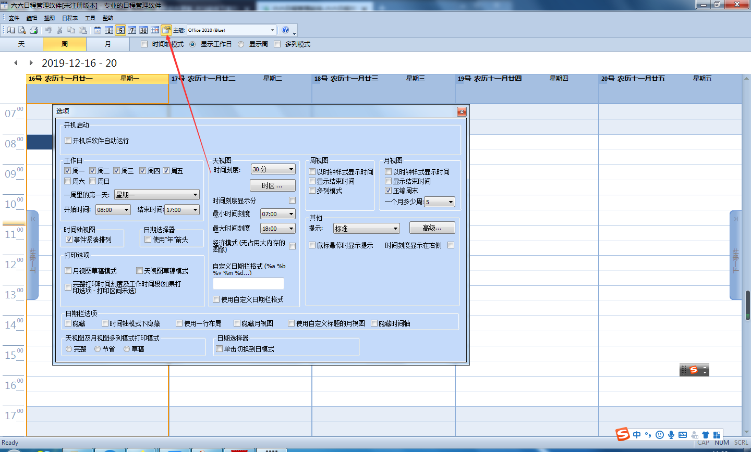Viewport: 751px width, 452px height.
Task: Click the open schedule book toolbar icon
Action: pos(11,30)
